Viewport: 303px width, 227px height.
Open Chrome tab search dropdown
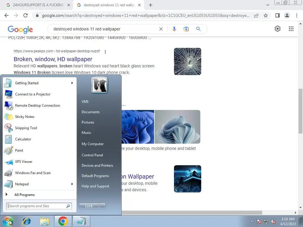click(x=267, y=5)
